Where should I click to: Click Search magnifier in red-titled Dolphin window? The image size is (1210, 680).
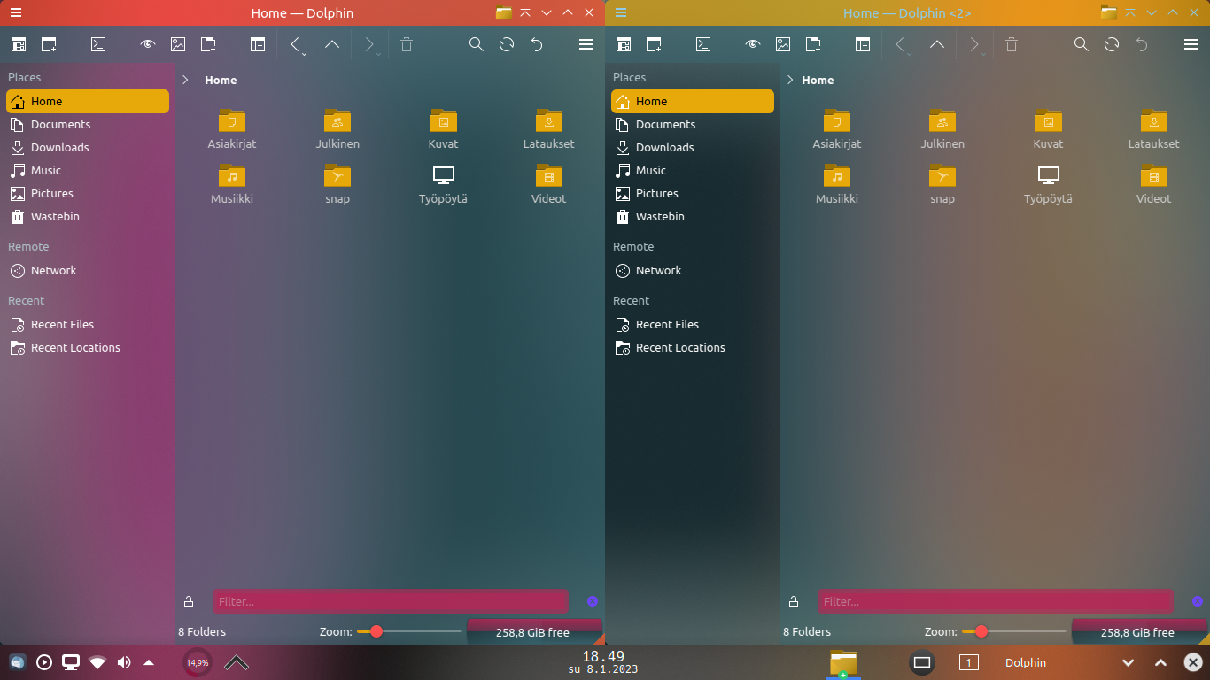click(476, 44)
